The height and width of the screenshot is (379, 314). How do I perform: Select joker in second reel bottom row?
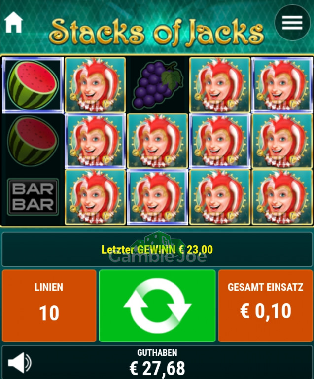95,197
